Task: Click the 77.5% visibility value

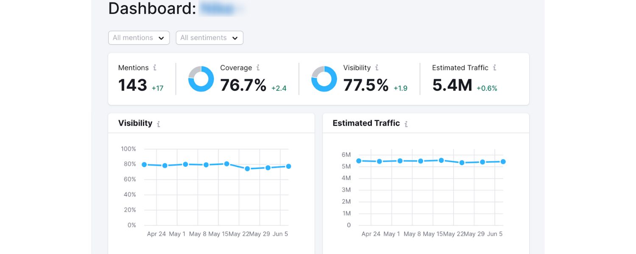Action: tap(366, 86)
